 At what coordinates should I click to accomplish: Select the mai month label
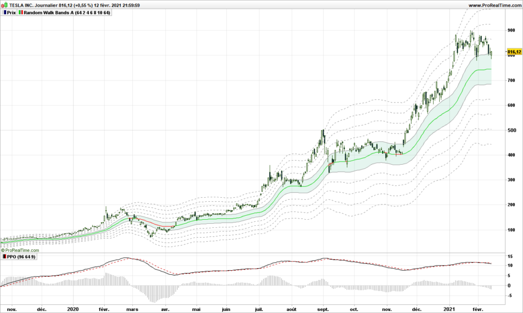point(197,309)
